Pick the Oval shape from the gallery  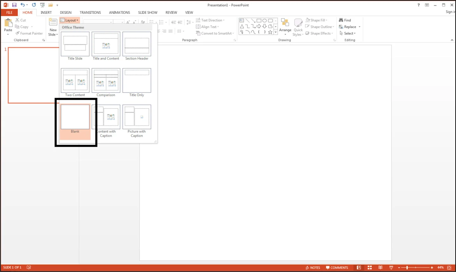[264, 20]
